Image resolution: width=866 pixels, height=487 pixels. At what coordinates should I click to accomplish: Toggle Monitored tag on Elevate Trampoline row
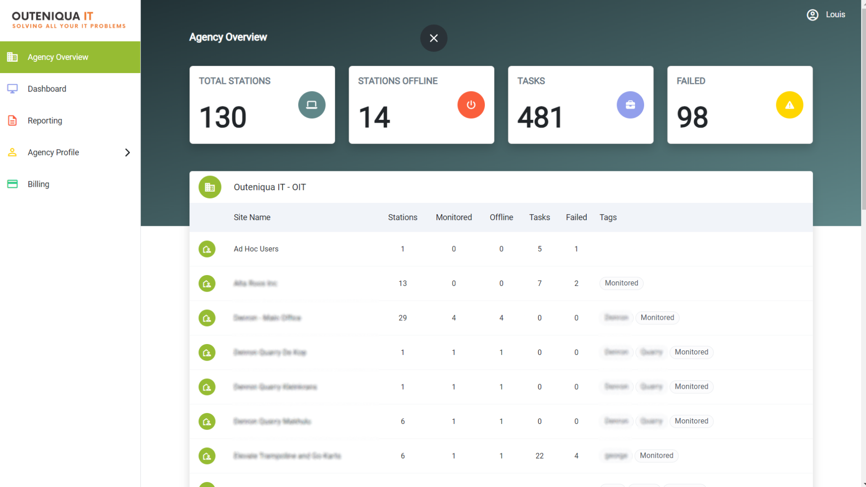click(x=656, y=455)
